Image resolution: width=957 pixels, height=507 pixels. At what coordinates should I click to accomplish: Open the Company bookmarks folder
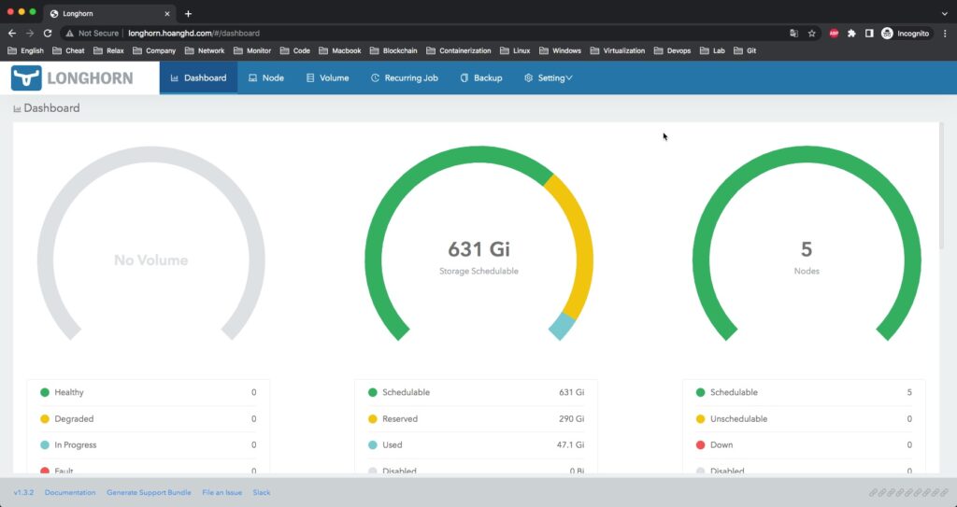click(x=154, y=50)
